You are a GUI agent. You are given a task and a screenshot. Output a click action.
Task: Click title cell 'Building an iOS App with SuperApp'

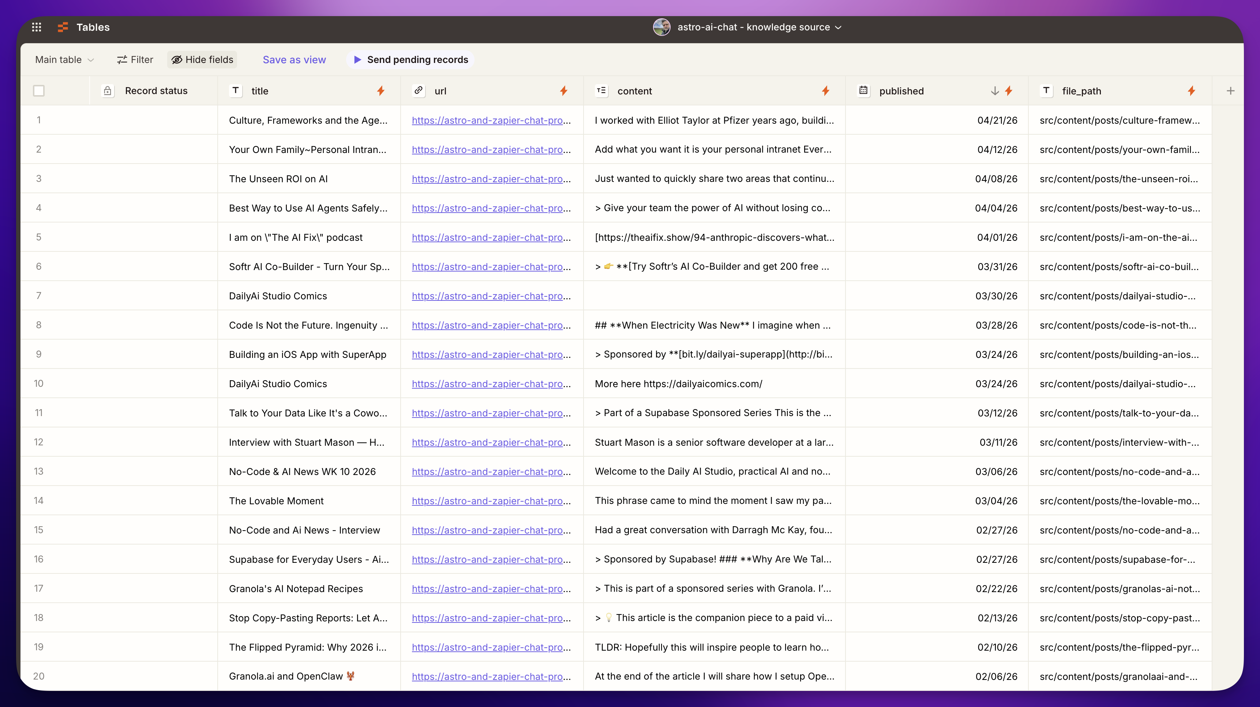pyautogui.click(x=309, y=355)
